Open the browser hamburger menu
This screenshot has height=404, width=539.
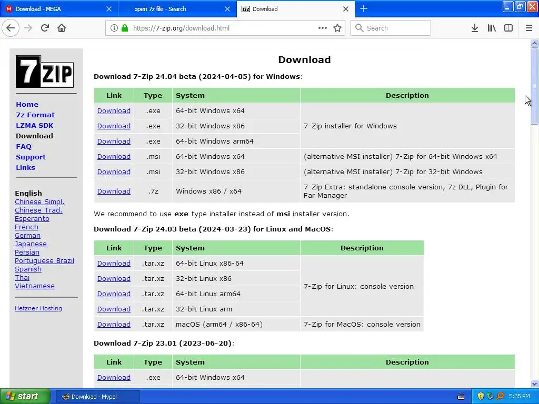tap(529, 28)
